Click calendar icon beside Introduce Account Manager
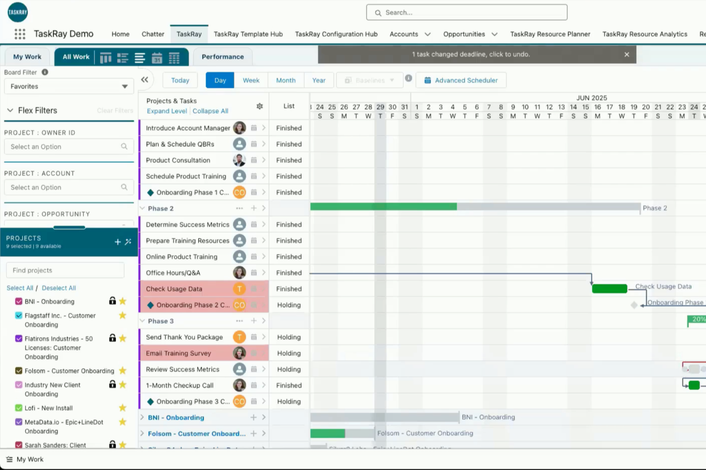The height and width of the screenshot is (470, 706). [x=253, y=128]
